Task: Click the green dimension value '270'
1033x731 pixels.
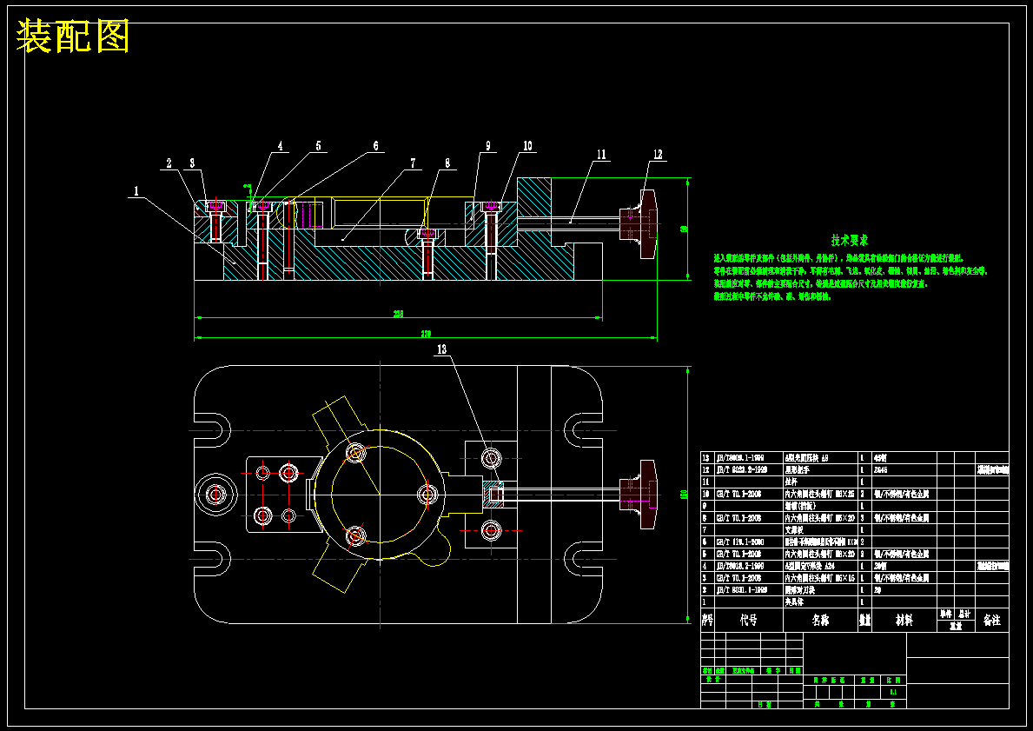Action: 427,335
